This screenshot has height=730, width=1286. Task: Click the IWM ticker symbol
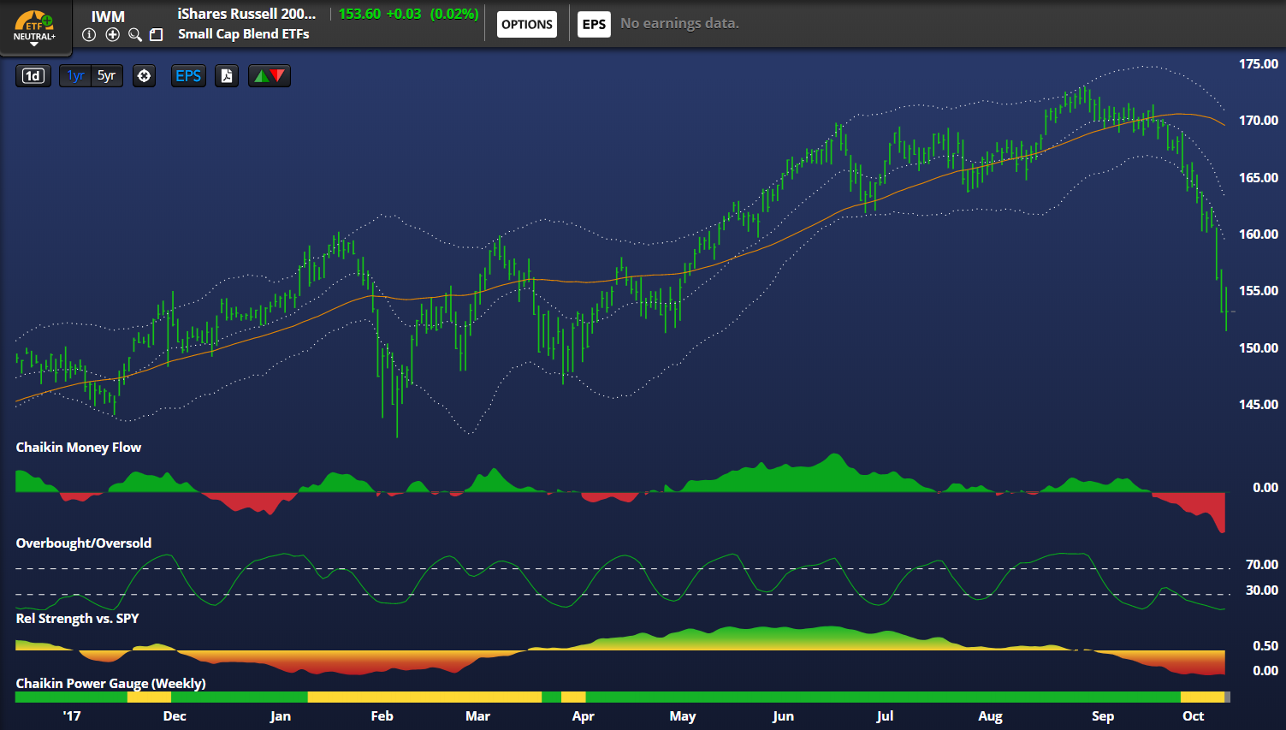coord(108,16)
